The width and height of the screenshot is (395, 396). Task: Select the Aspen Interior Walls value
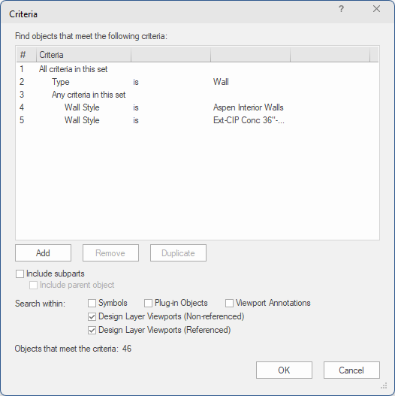click(x=249, y=107)
